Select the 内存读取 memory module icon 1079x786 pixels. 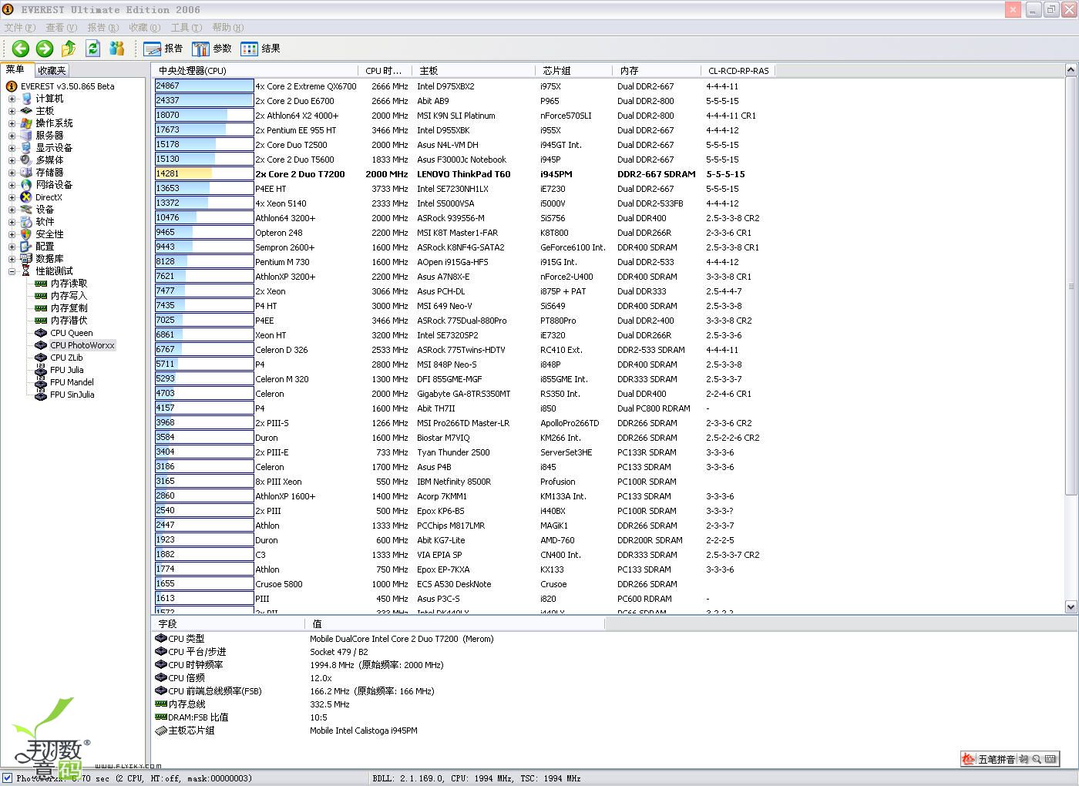point(41,284)
